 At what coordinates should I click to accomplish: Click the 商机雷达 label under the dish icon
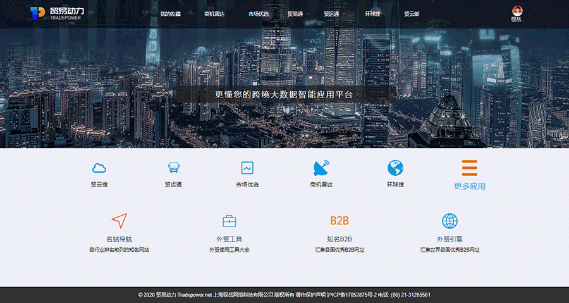[322, 185]
